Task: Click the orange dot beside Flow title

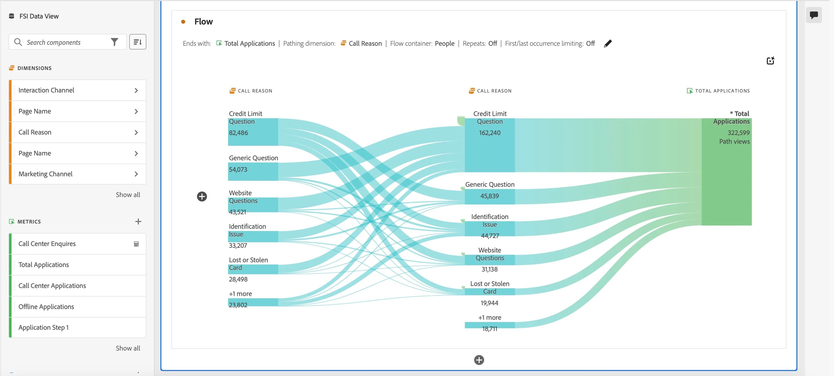Action: [183, 22]
